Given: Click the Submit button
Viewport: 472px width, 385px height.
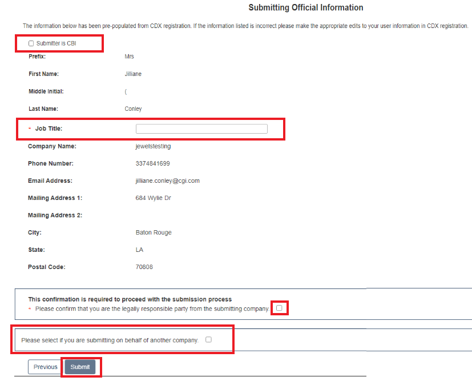Looking at the screenshot, I should click(80, 367).
